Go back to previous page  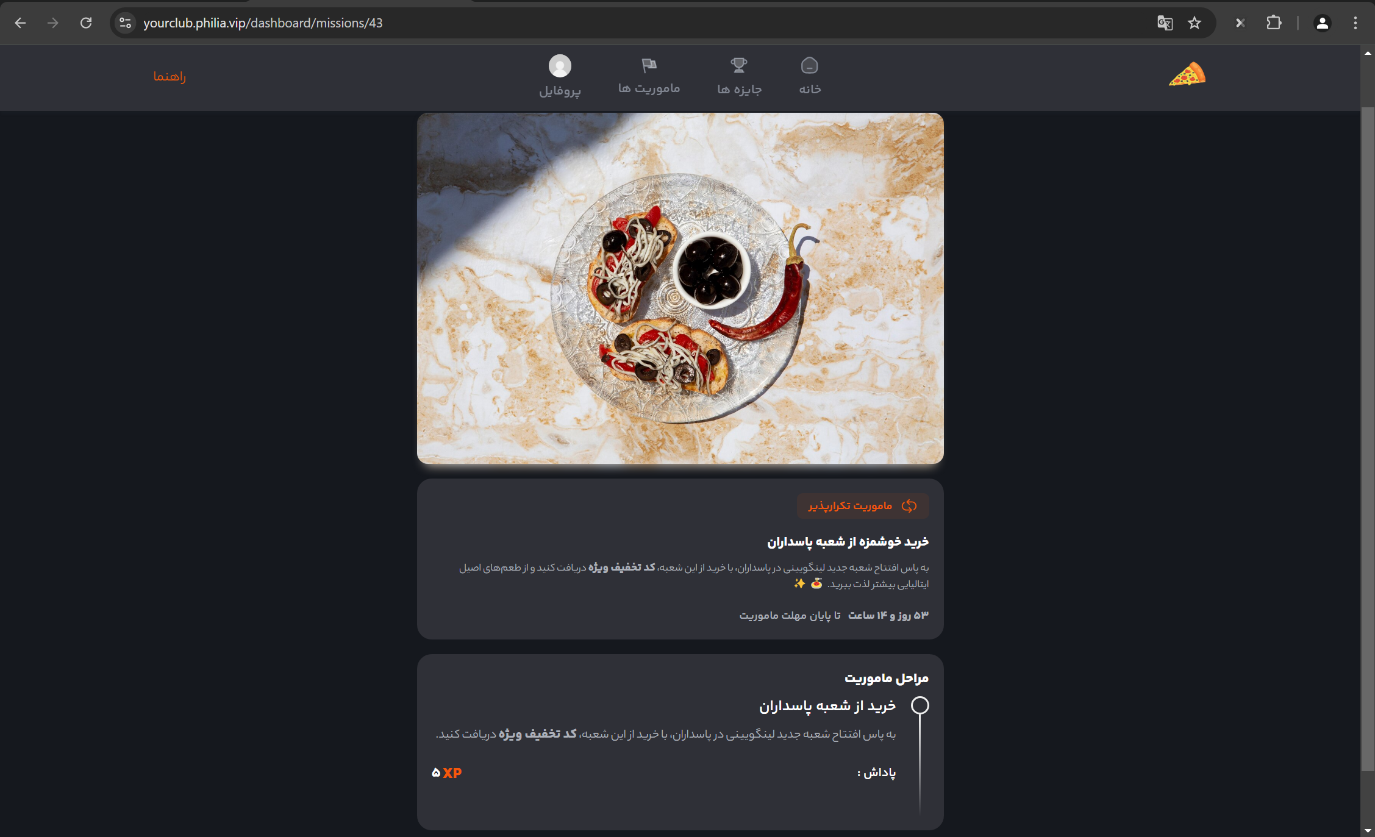(x=20, y=23)
